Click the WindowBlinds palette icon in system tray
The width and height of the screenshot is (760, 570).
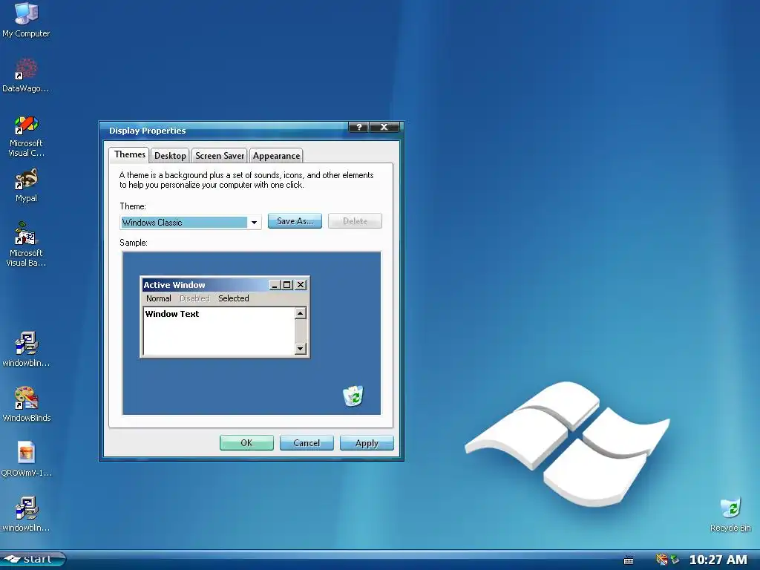pyautogui.click(x=661, y=560)
